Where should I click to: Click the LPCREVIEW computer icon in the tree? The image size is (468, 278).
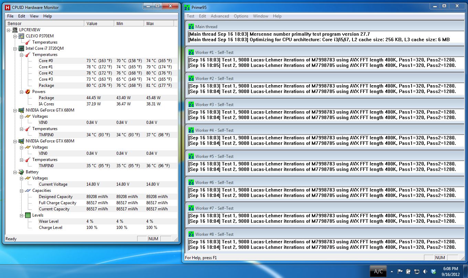[14, 30]
